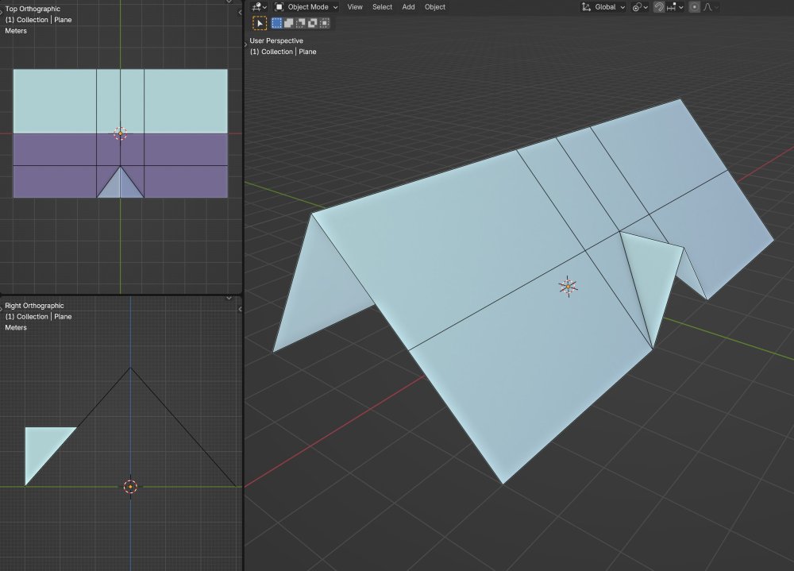Viewport: 794px width, 571px height.
Task: Open the View menu
Action: 355,7
